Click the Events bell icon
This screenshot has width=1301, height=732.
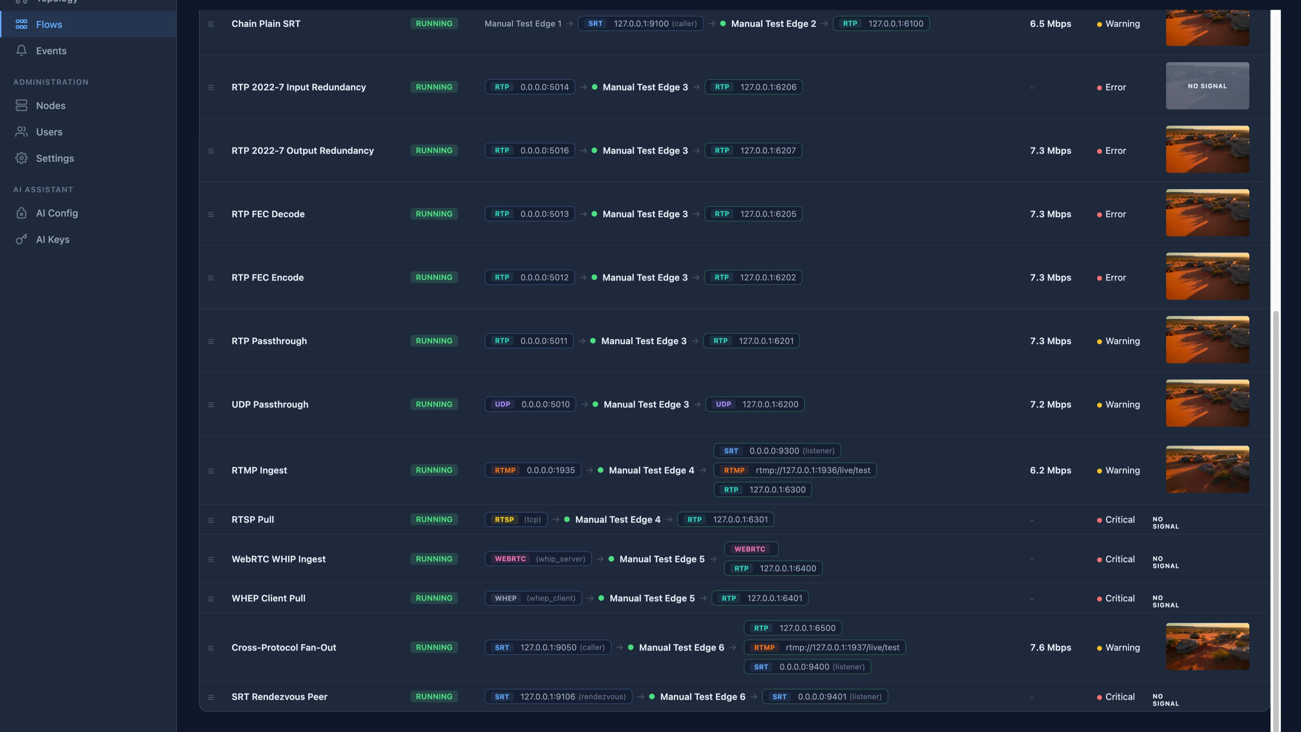pyautogui.click(x=21, y=51)
